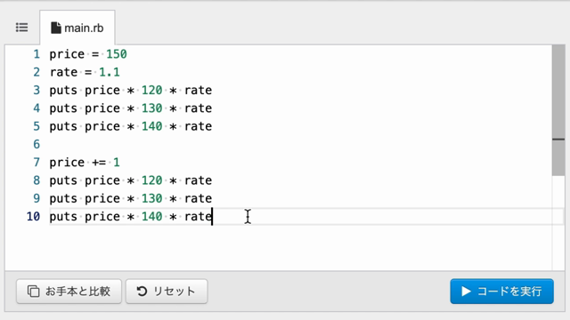The height and width of the screenshot is (320, 570).
Task: Click the play triangle icon
Action: point(466,291)
